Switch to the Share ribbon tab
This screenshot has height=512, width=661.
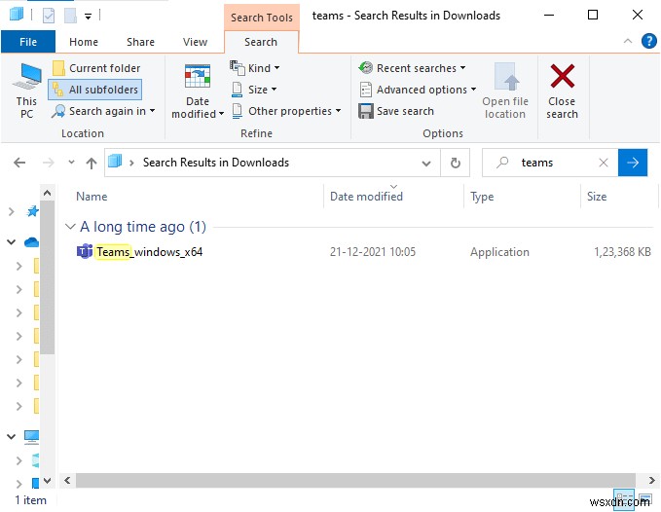[x=140, y=42]
